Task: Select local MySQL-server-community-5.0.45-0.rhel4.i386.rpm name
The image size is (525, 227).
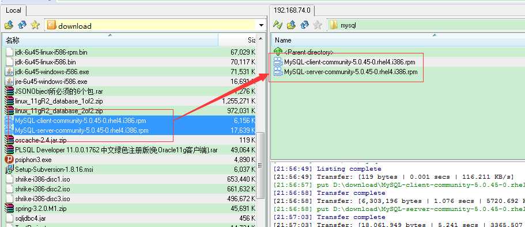Action: pyautogui.click(x=82, y=130)
